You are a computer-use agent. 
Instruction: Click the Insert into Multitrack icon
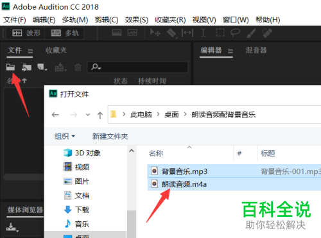[x=60, y=67]
